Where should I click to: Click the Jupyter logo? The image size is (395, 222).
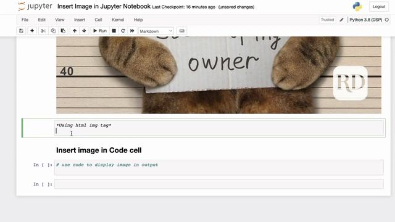coord(35,6)
